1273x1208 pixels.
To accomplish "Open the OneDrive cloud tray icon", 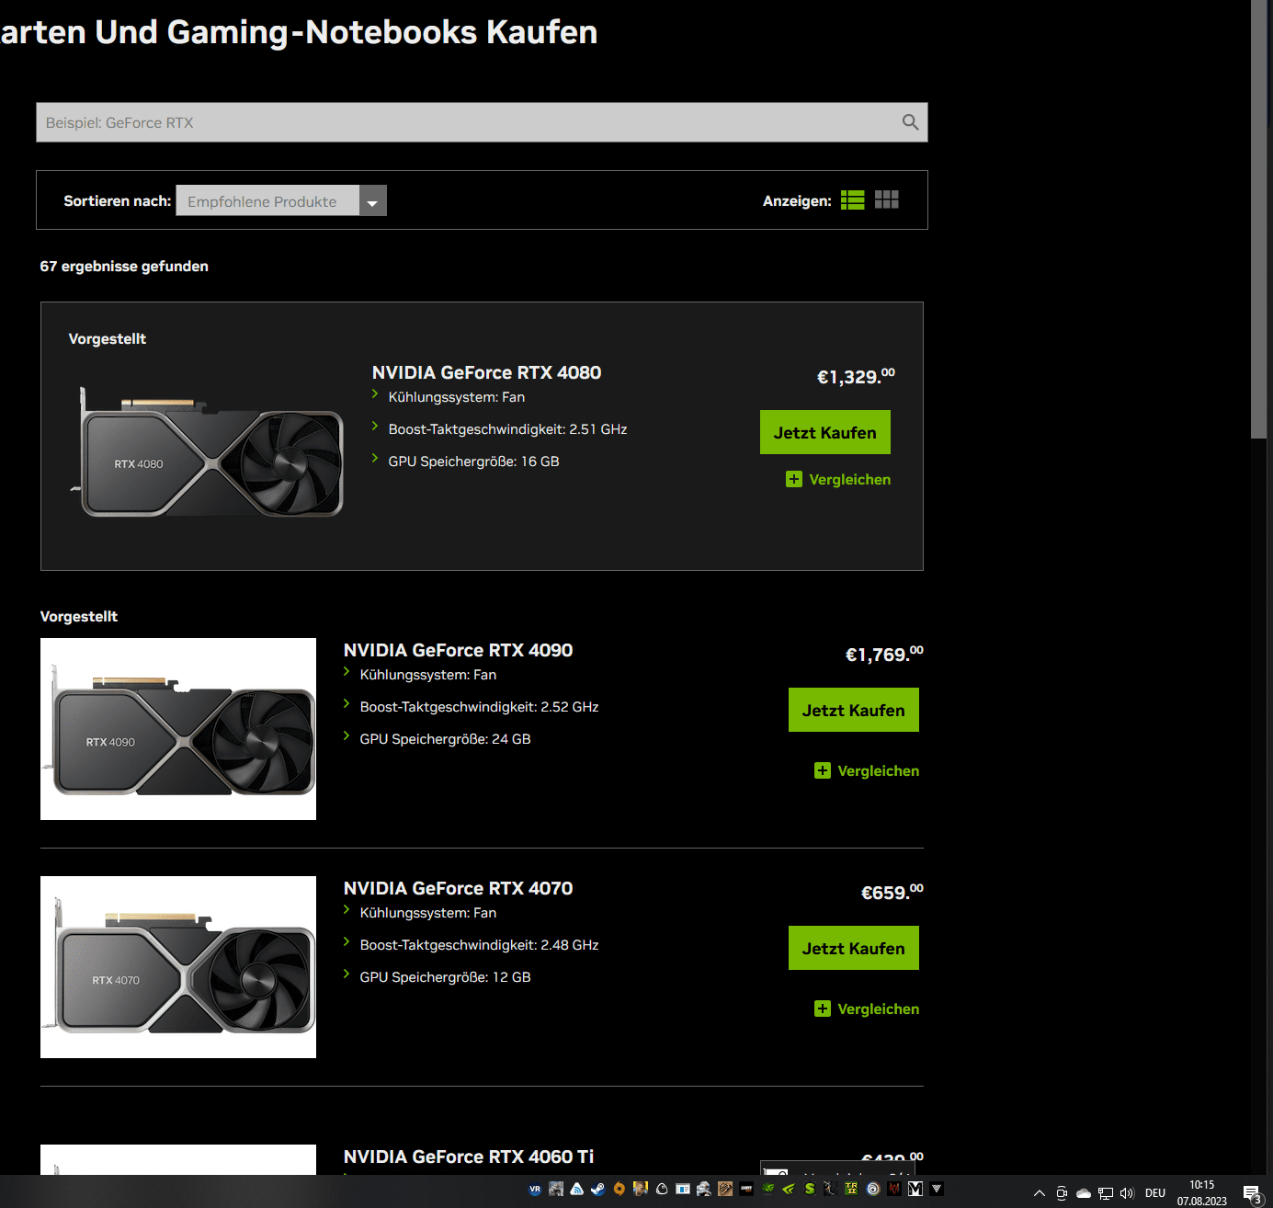I will point(1084,1193).
